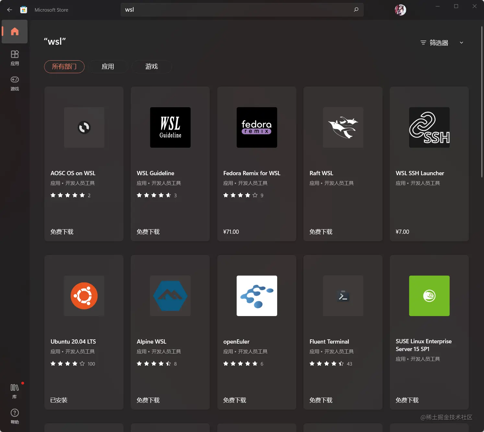The image size is (484, 432).
Task: Open the Alpine WSL title text
Action: tap(151, 342)
